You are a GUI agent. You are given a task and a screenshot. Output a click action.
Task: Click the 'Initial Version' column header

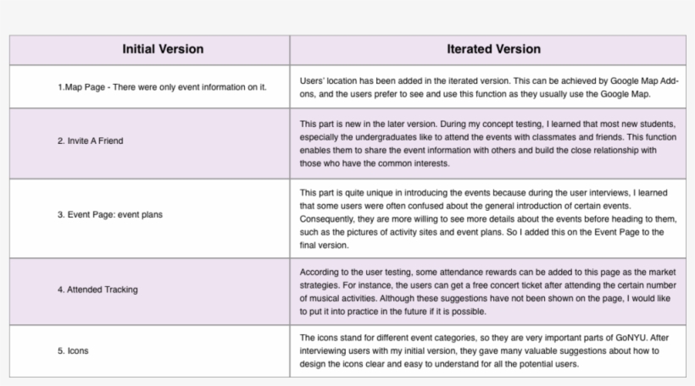[163, 49]
